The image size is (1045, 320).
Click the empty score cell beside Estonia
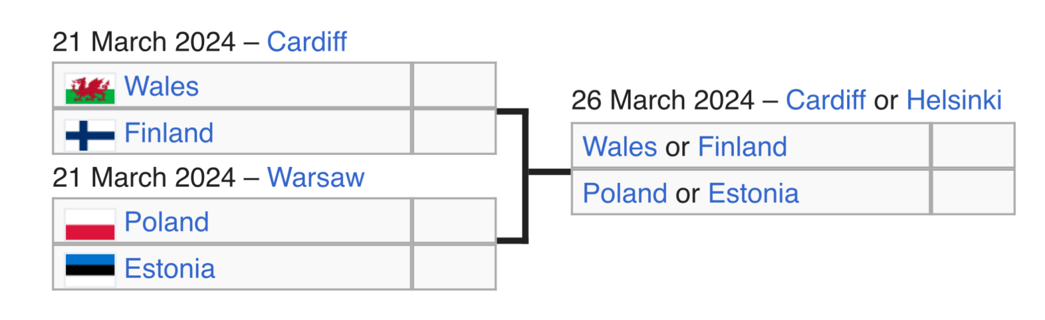(x=454, y=268)
